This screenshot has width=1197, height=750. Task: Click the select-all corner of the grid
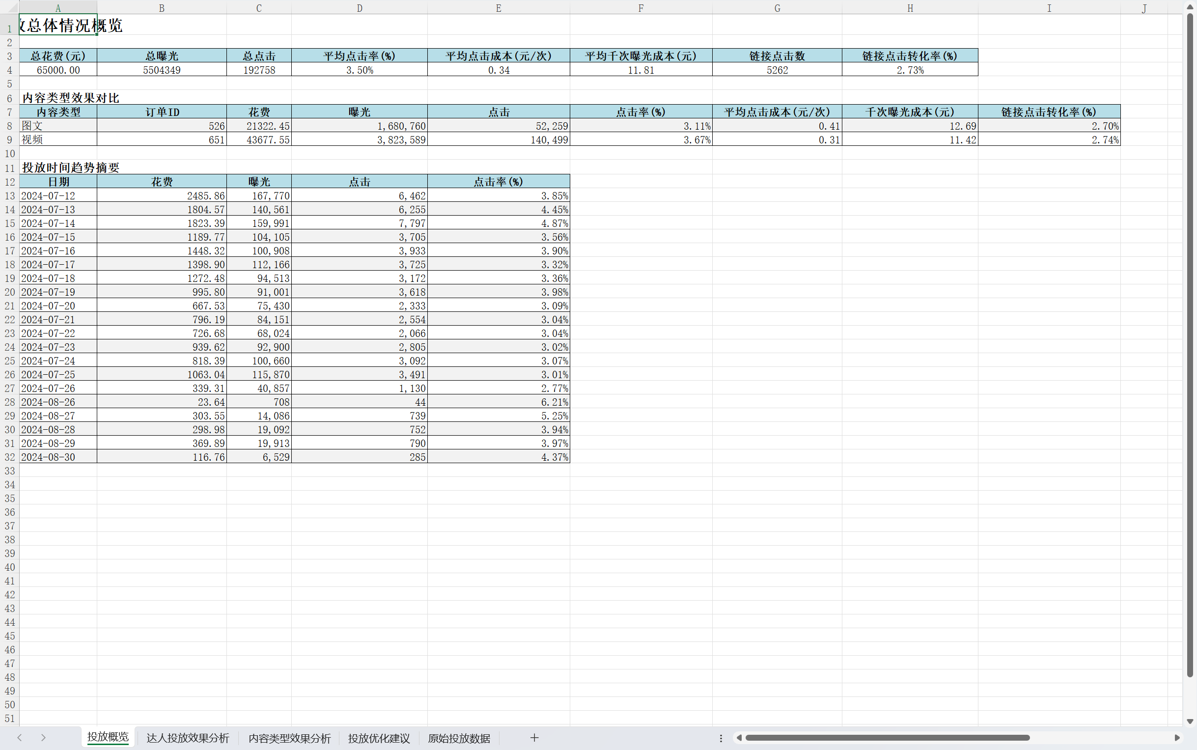pos(9,7)
